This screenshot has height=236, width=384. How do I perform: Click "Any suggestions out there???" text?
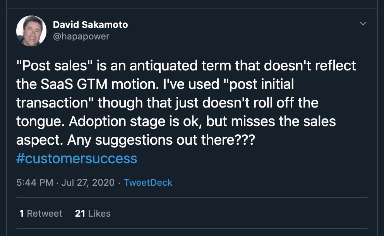pyautogui.click(x=161, y=140)
